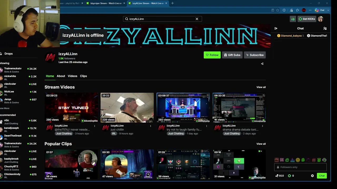Open options for 'drama drama debate' video
The height and width of the screenshot is (189, 337).
(262, 126)
